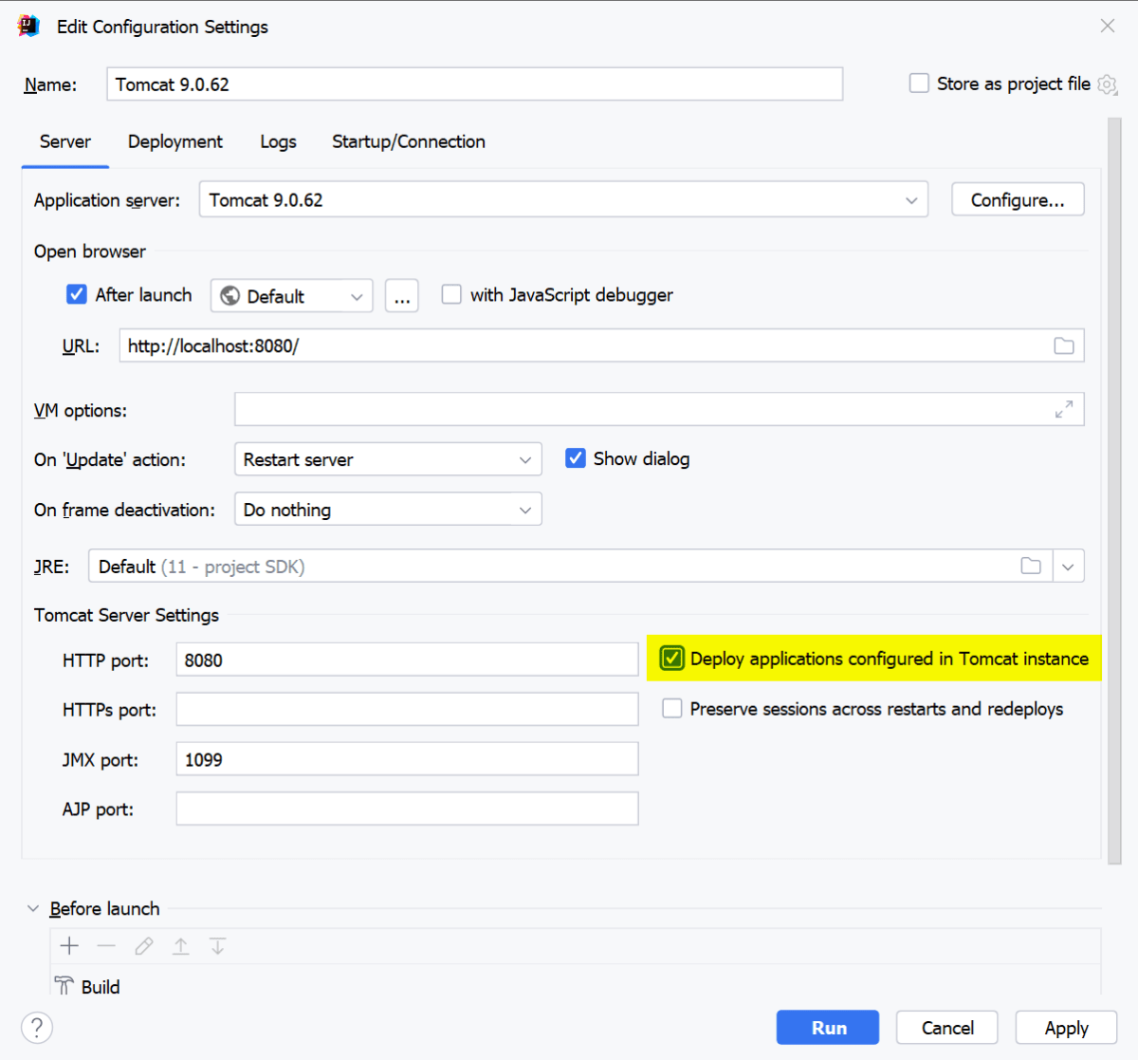The width and height of the screenshot is (1138, 1060).
Task: Click the browser ellipsis button
Action: [402, 296]
